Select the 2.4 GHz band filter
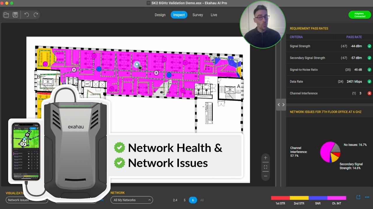The width and height of the screenshot is (373, 209). [x=175, y=200]
